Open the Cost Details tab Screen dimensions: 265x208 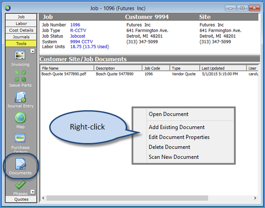[x=21, y=30]
